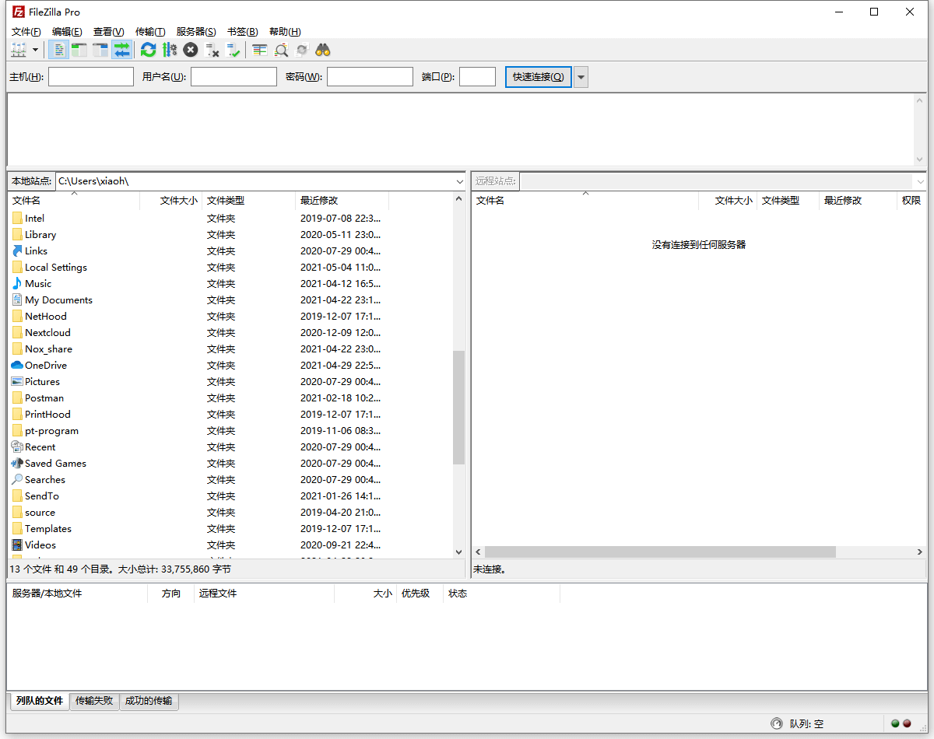
Task: Refresh the file and folder lists
Action: click(148, 49)
